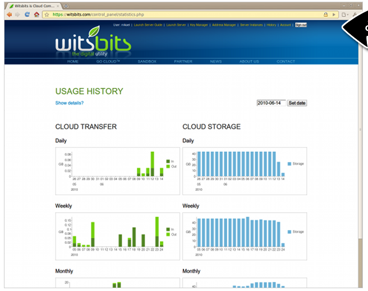
Task: Go to the ABOUT US menu item
Action: click(x=249, y=62)
